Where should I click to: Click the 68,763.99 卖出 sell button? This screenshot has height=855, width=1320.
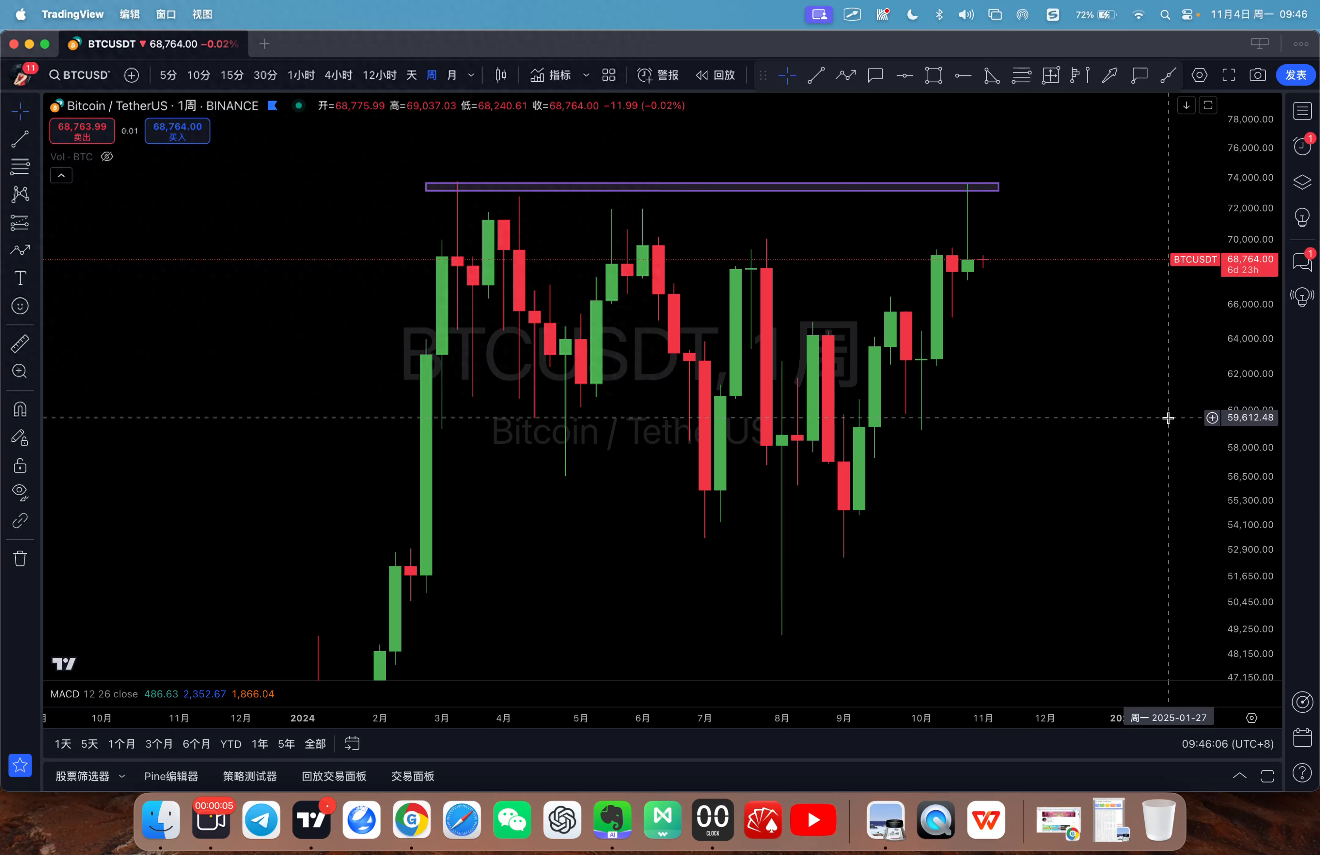click(82, 131)
